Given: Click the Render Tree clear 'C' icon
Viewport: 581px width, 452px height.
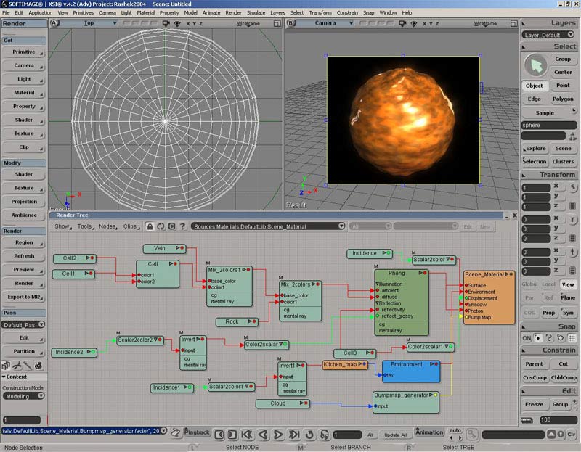Looking at the screenshot, I should tap(171, 226).
